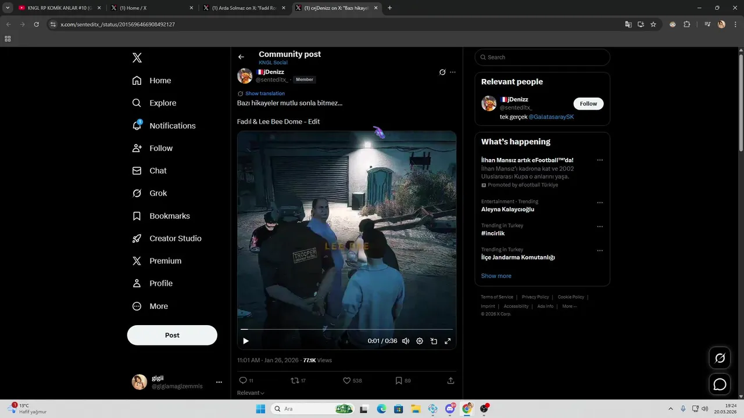Open the floating Grok button
This screenshot has height=418, width=744.
click(x=720, y=358)
